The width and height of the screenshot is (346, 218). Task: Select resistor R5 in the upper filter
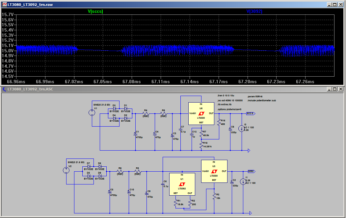163,113
